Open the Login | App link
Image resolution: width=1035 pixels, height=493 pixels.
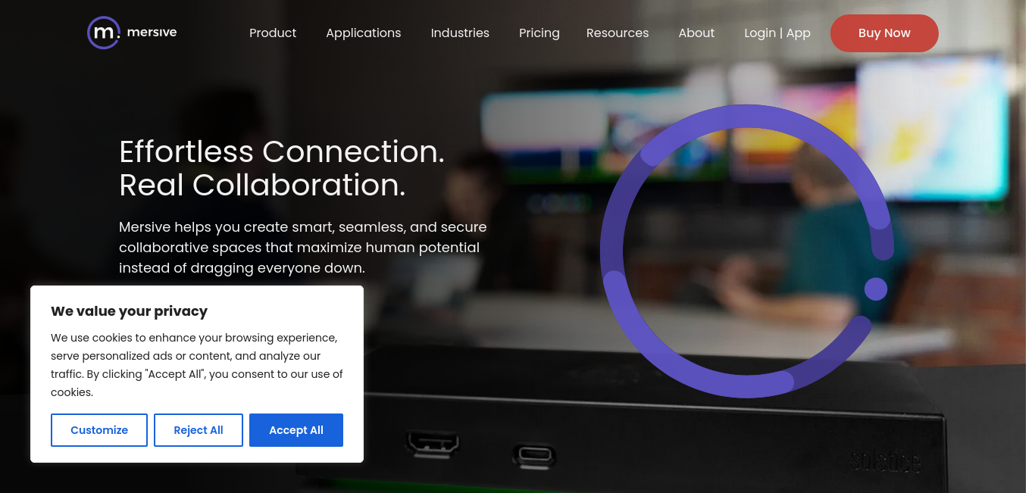(x=777, y=33)
